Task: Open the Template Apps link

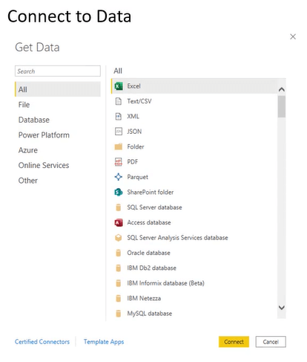Action: point(104,342)
